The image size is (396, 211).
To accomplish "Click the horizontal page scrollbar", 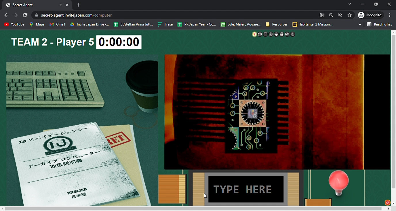I will (193, 209).
